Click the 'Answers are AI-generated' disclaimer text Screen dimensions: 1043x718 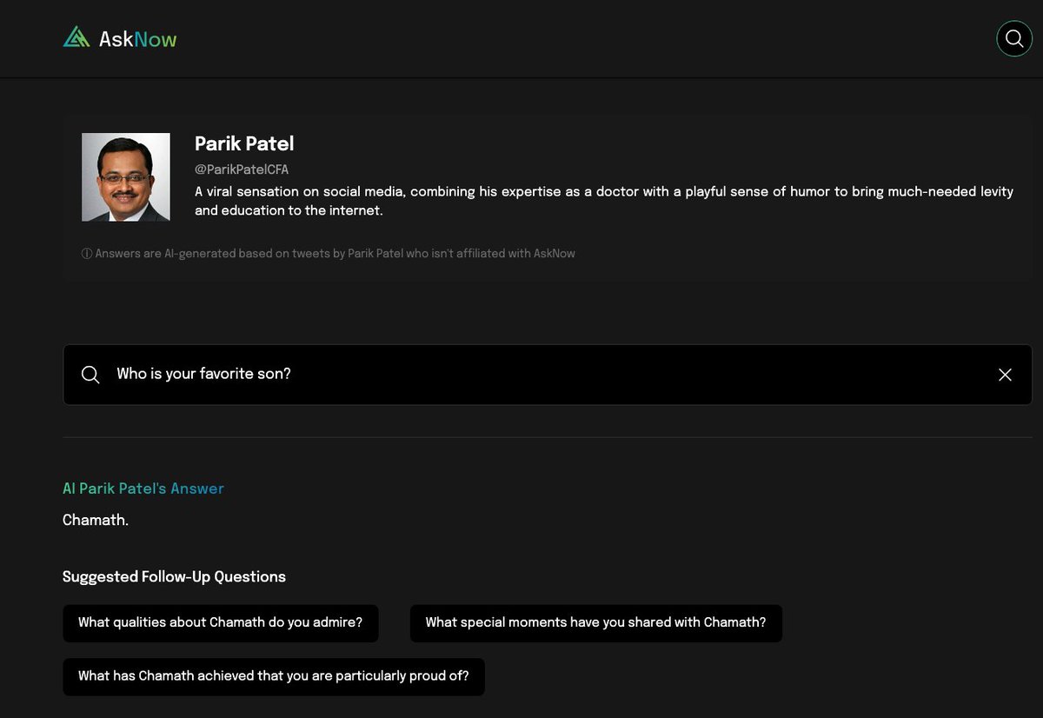(x=335, y=254)
